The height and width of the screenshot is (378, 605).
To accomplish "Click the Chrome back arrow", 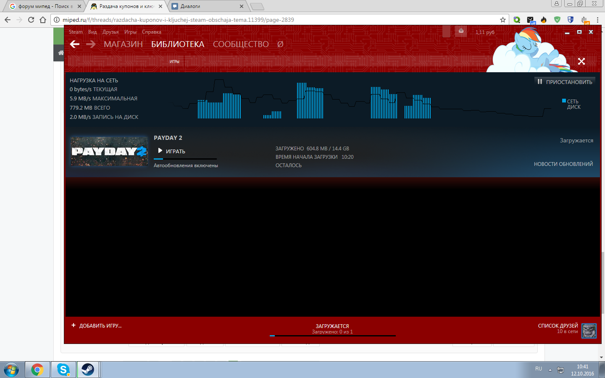I will pyautogui.click(x=8, y=20).
